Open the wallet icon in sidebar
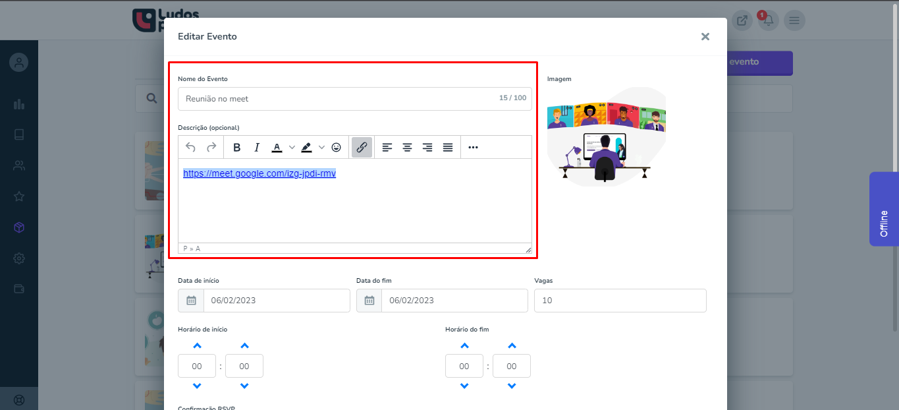This screenshot has height=410, width=899. [x=19, y=289]
